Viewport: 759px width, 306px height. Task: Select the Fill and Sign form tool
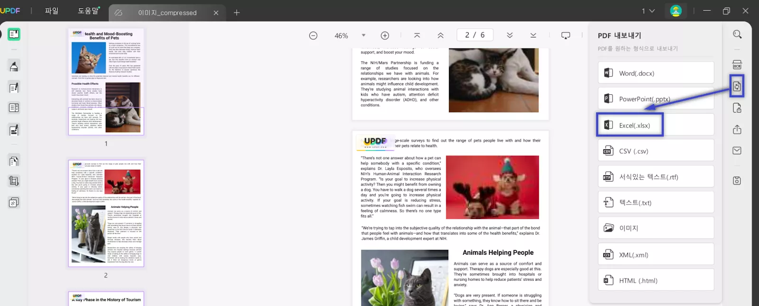14,130
